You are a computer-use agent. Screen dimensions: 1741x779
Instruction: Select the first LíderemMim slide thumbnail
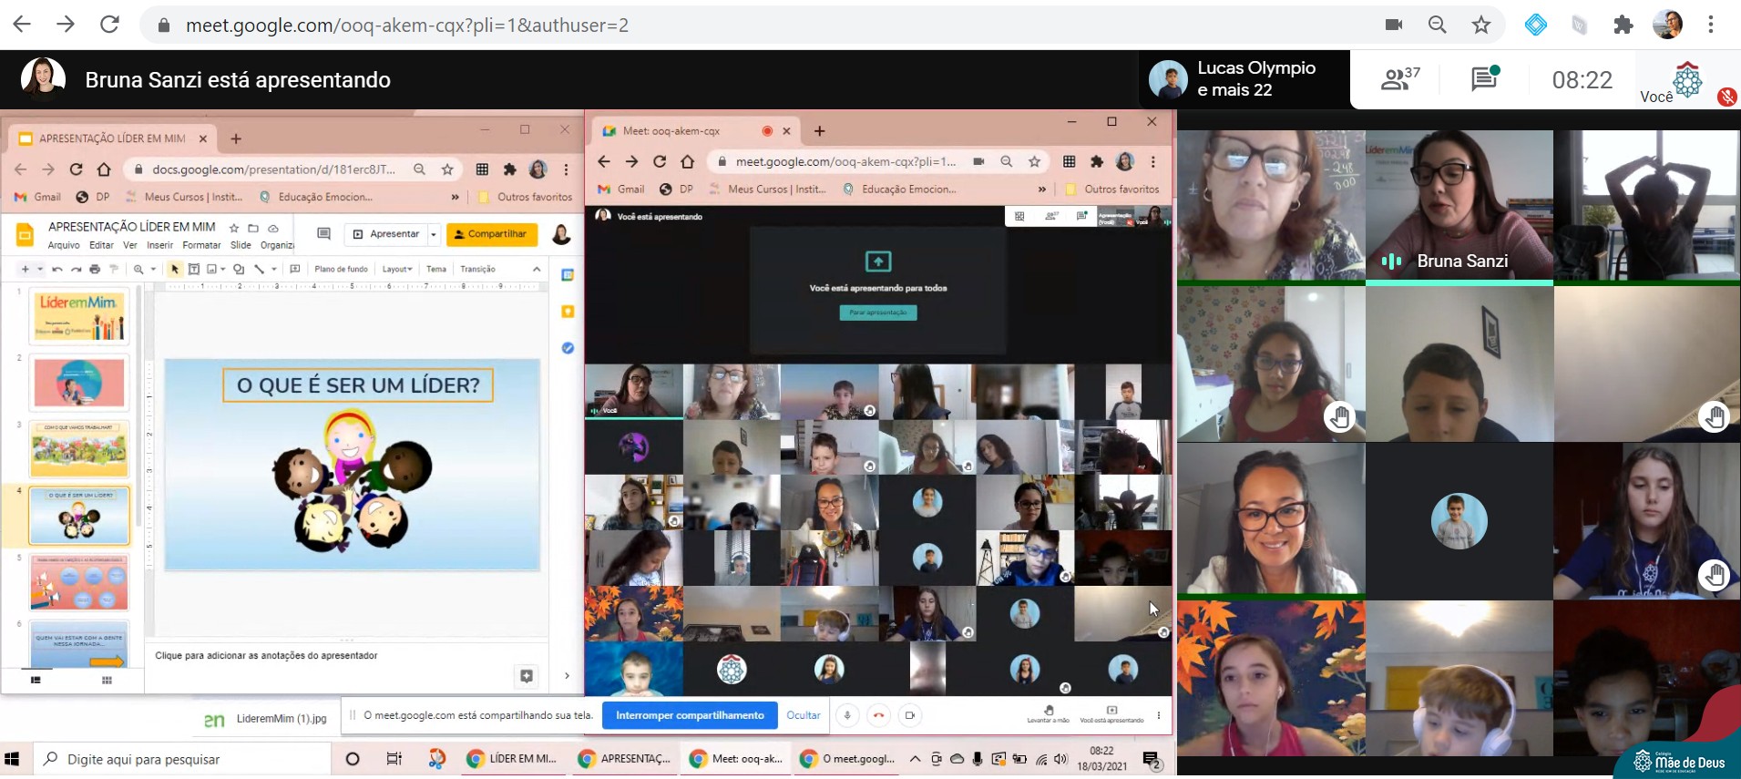point(79,315)
